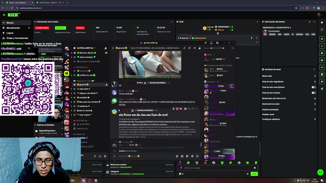This screenshot has height=183, width=326.
Task: Toggle Discord member list icon
Action: click(200, 48)
